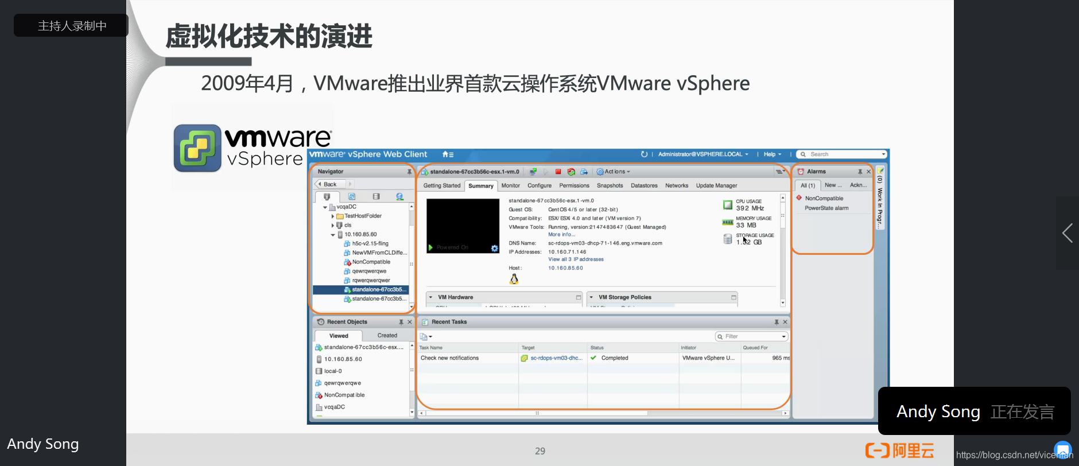Click the reset VM icon in toolbar

click(571, 172)
